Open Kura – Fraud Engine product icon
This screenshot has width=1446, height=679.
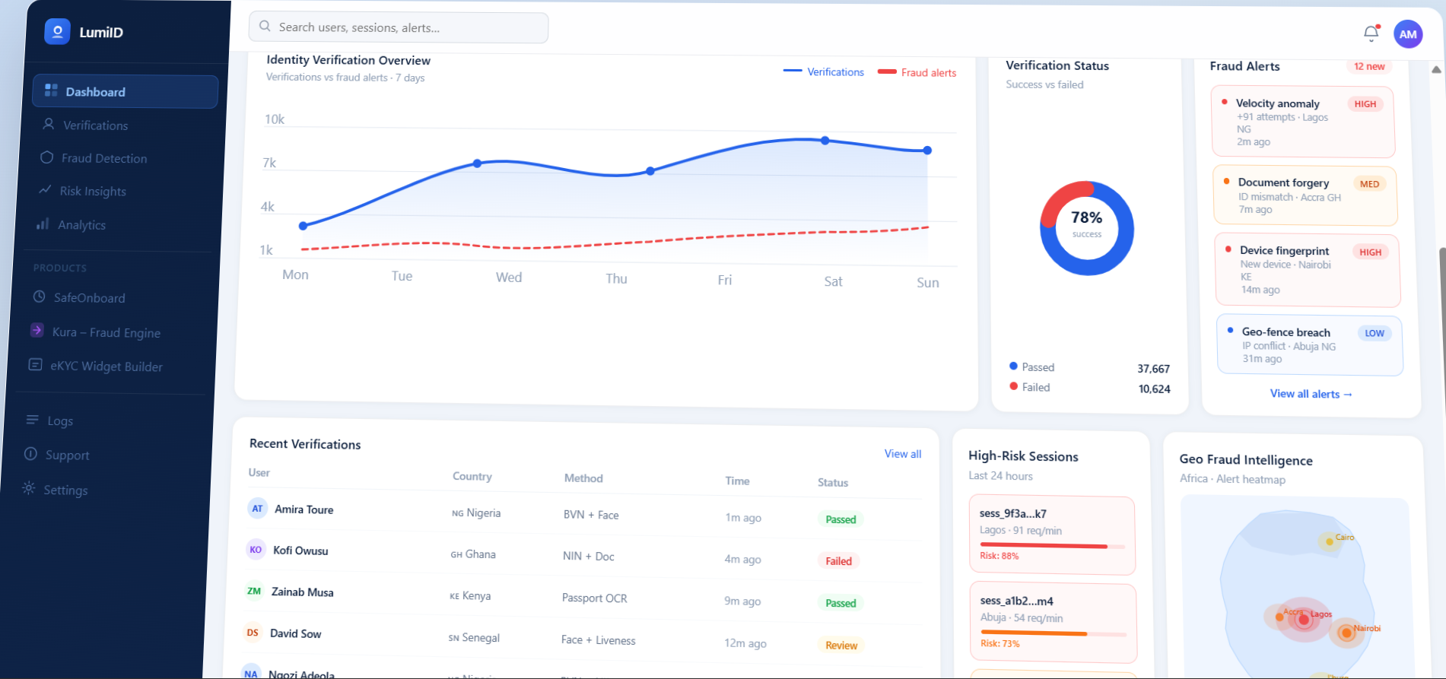[x=37, y=331]
